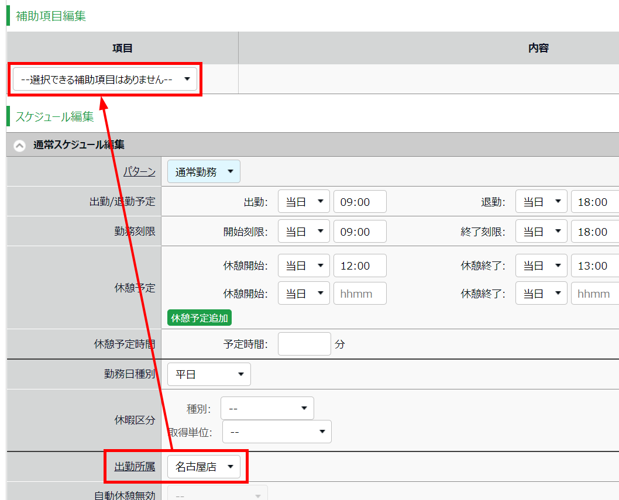The width and height of the screenshot is (619, 500).
Task: Click the パターン label link
Action: click(139, 172)
